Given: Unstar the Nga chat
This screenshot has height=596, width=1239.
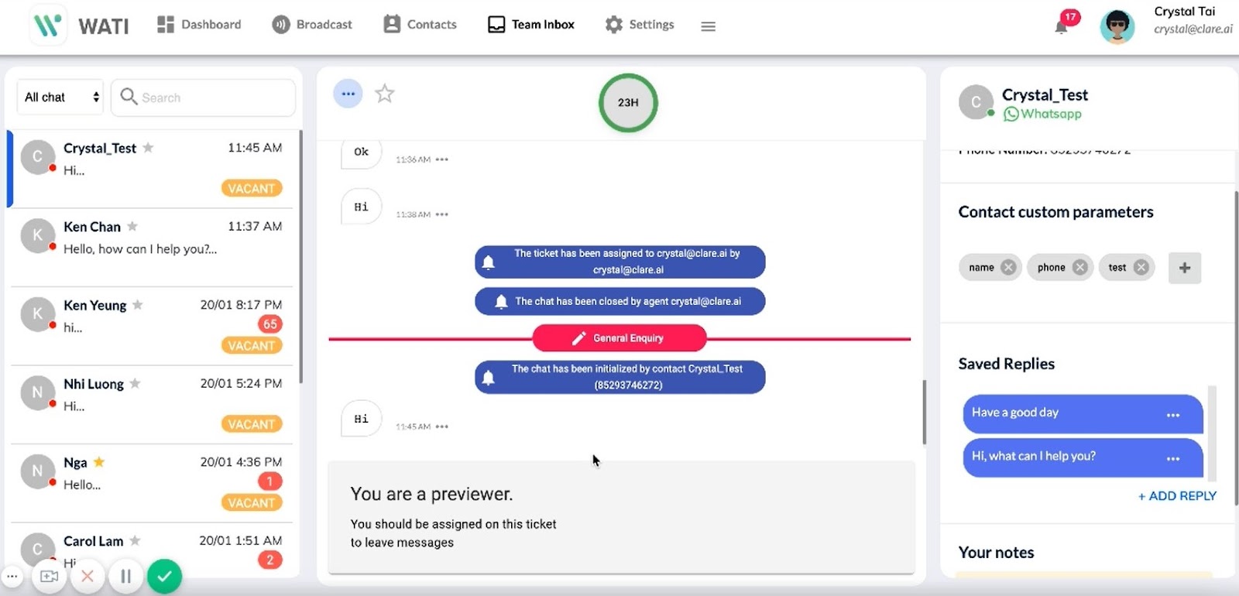Looking at the screenshot, I should 99,462.
